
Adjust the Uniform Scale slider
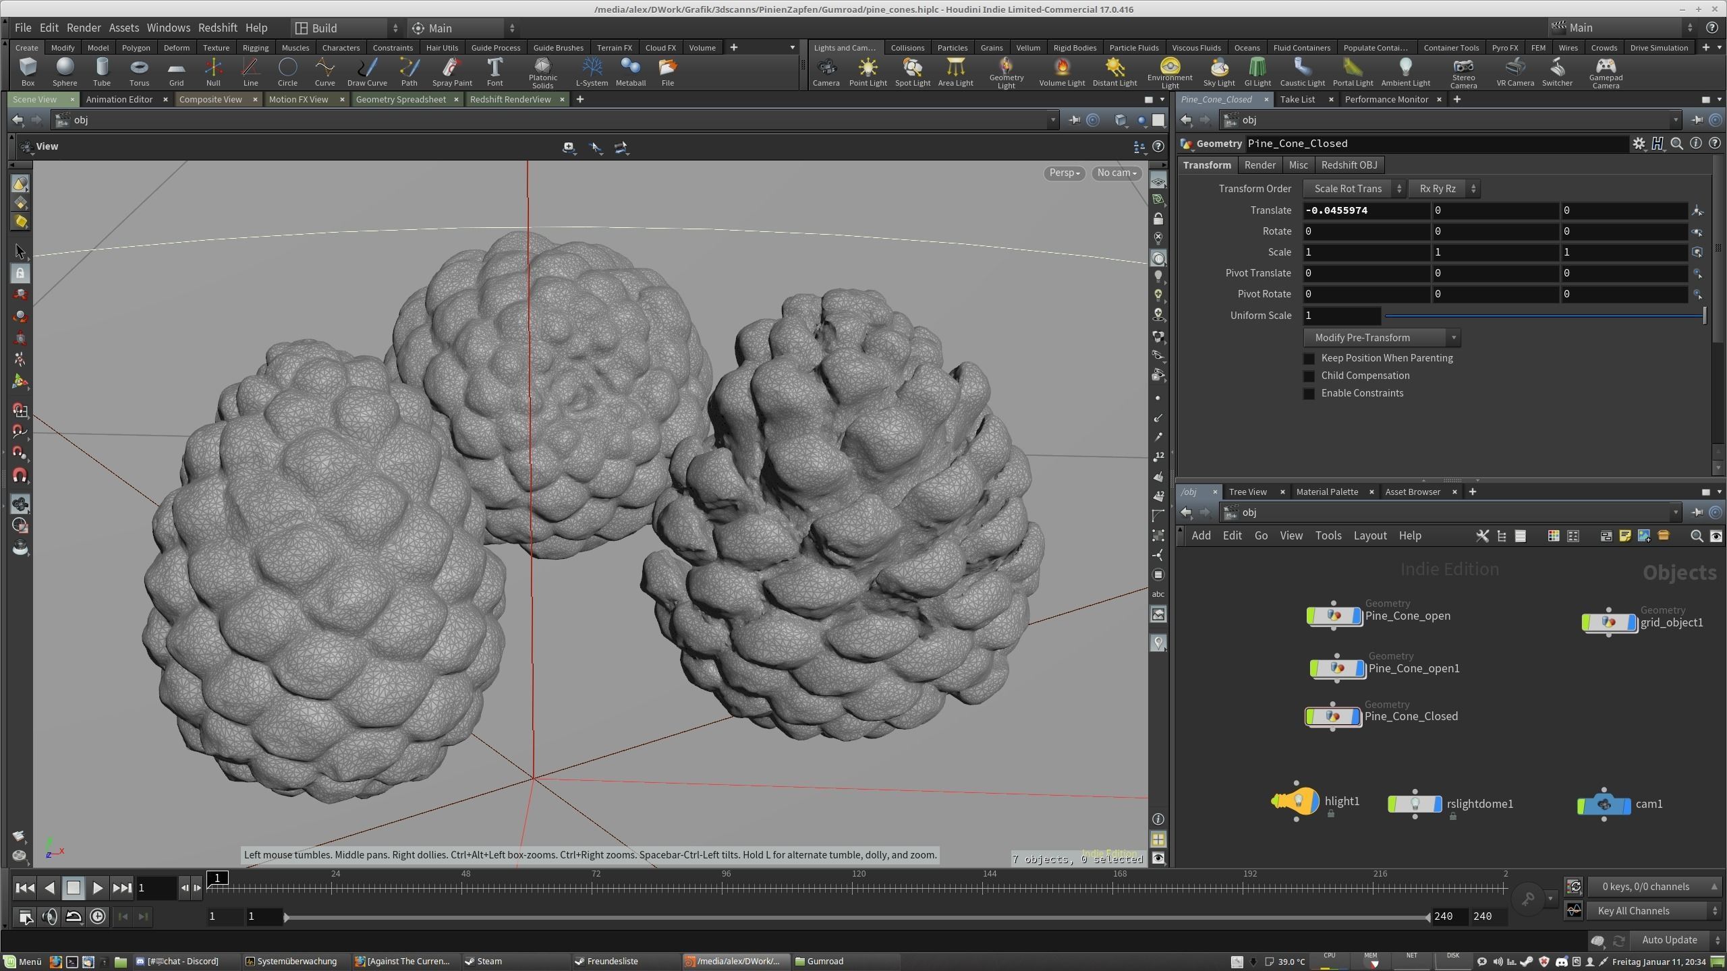(1545, 316)
